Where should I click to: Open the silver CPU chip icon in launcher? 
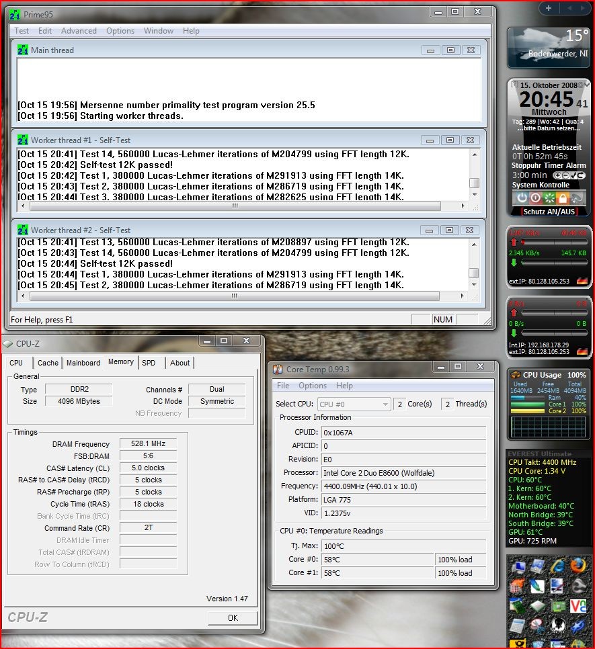[537, 606]
